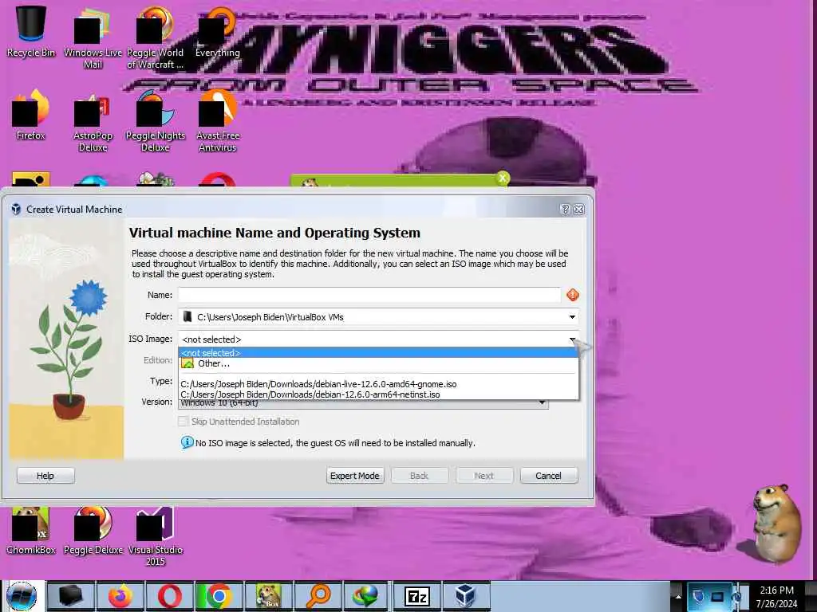Screen dimensions: 817x612
Task: Open the Folder path dropdown
Action: (571, 317)
